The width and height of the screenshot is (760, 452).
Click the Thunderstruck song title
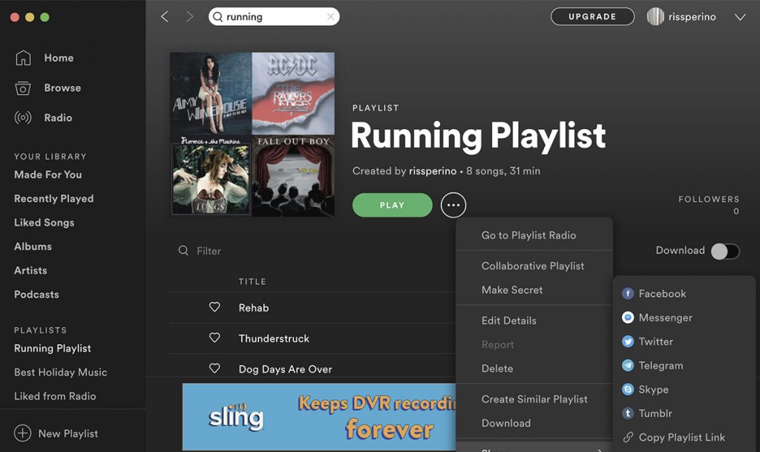[274, 338]
